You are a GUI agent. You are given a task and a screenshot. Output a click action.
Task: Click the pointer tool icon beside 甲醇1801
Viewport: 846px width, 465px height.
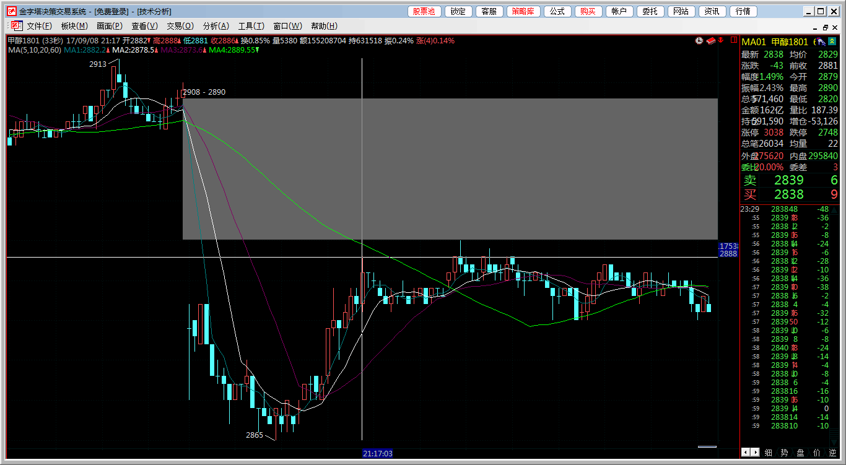coord(821,41)
